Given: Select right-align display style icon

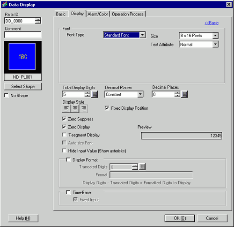Looking at the screenshot, I should (84, 109).
